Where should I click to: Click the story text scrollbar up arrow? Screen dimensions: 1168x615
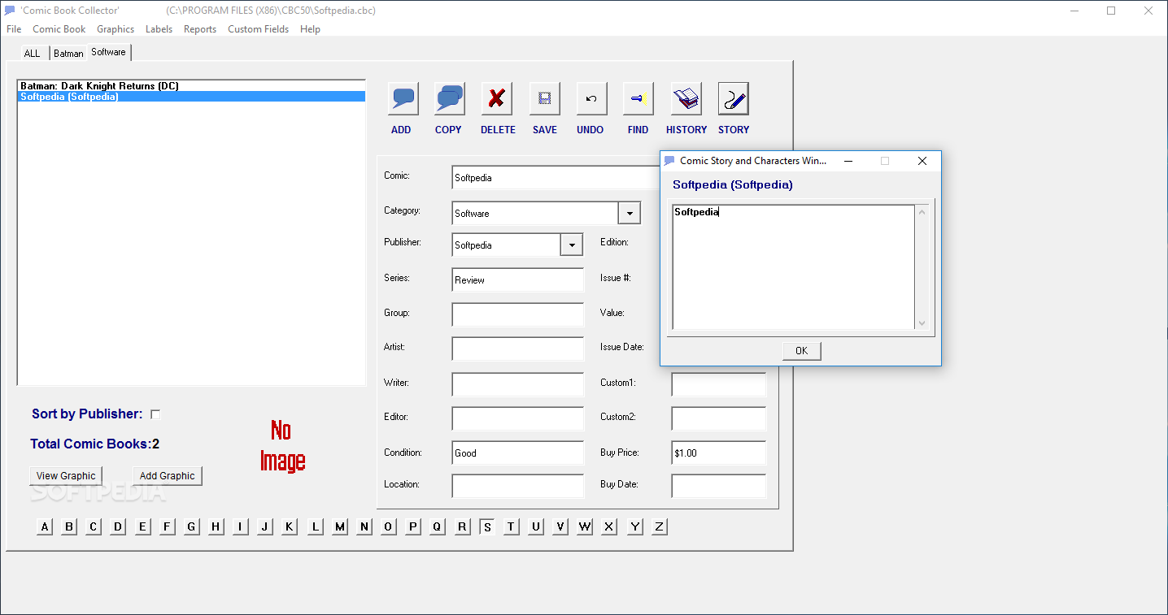pyautogui.click(x=922, y=213)
